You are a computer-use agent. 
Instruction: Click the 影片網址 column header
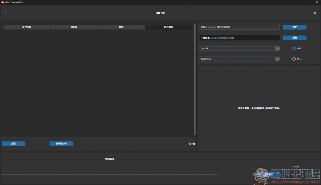(168, 27)
